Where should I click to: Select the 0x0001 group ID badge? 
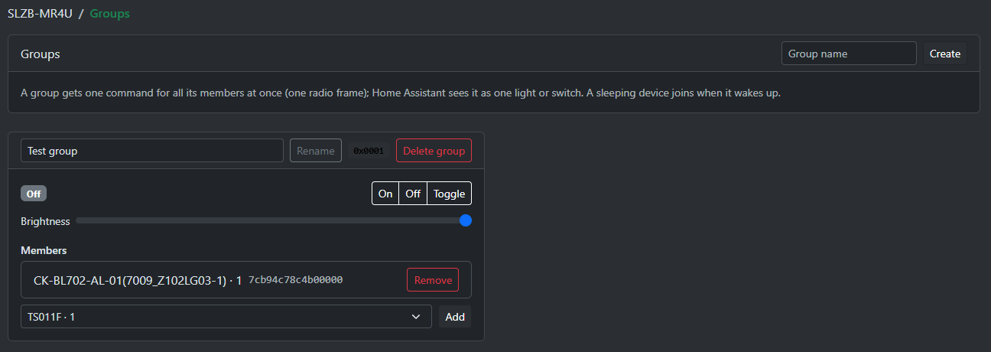click(x=369, y=151)
